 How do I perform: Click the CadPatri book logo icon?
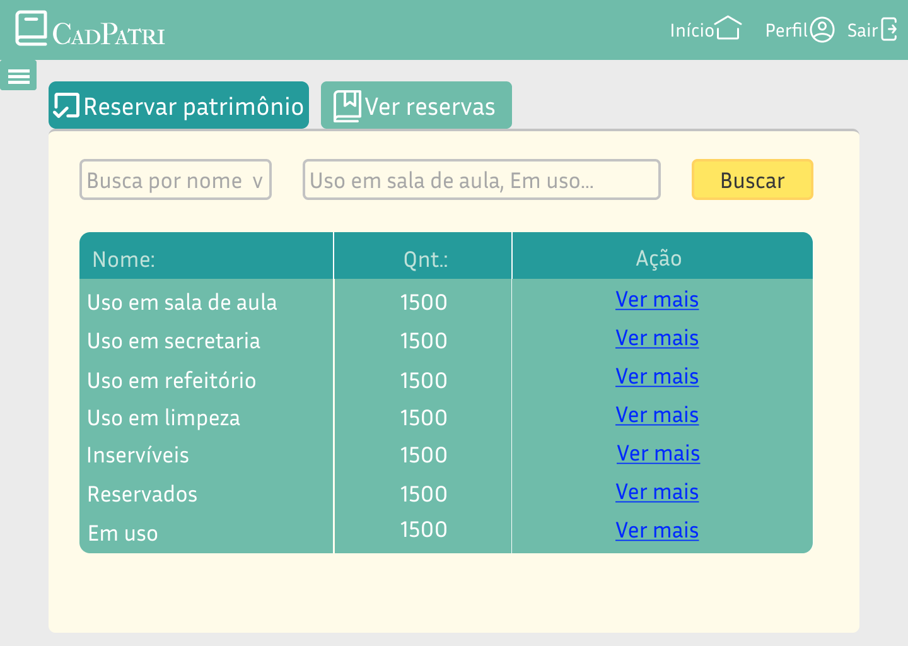32,28
